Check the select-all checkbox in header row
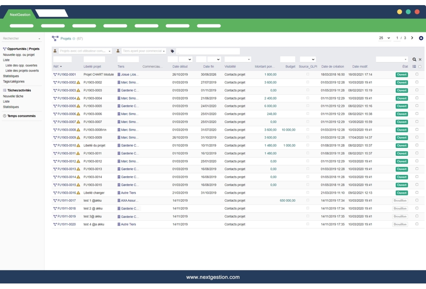Viewport: 426px width, 289px height. (420, 66)
